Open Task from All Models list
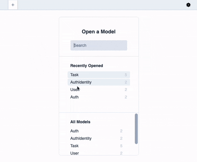Viewport: 197px width, 162px height. coord(75,146)
